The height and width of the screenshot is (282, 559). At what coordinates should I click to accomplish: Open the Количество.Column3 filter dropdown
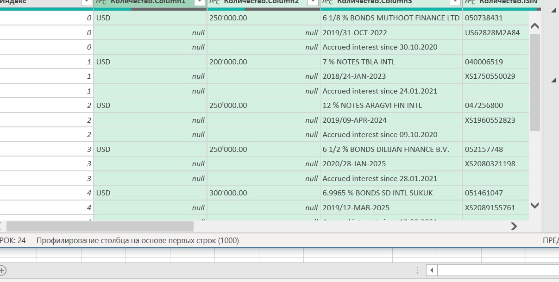455,2
